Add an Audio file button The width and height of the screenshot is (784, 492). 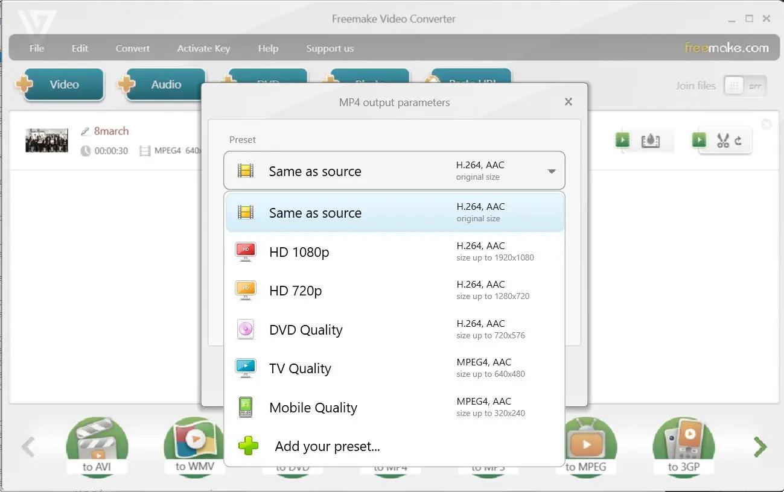[x=161, y=84]
